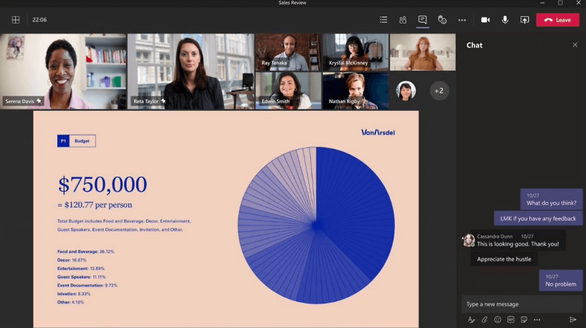
Task: Show the participants panel
Action: click(x=402, y=20)
